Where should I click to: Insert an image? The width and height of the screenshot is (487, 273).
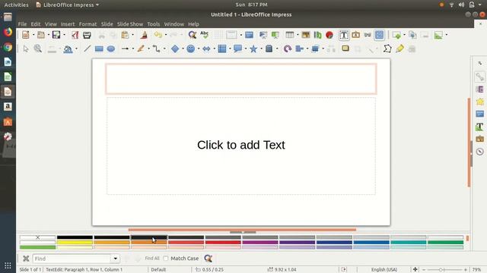pyautogui.click(x=306, y=35)
